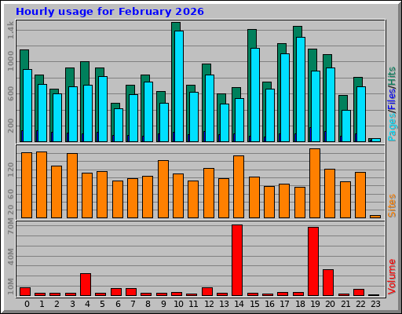This screenshot has height=314, width=402.
Task: Click the '10M' y-axis label in volume chart
Action: pyautogui.click(x=10, y=287)
